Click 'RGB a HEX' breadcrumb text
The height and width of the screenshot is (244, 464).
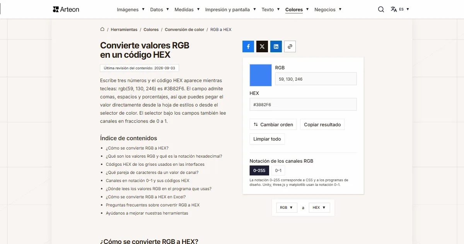point(221,29)
